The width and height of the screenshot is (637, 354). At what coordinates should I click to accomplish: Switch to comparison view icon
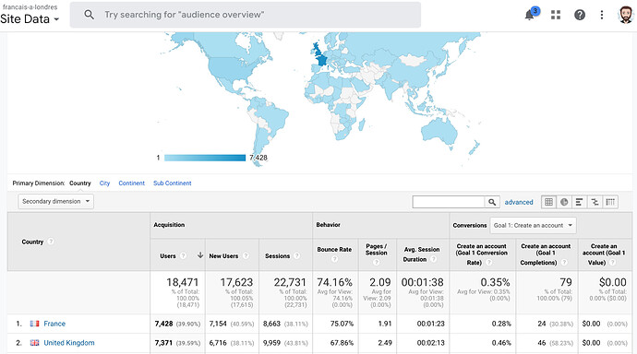tap(595, 202)
